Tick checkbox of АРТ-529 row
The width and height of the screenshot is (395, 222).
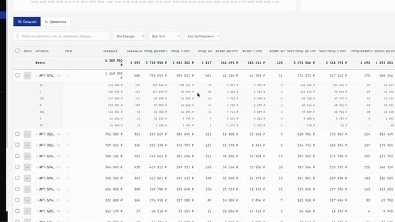click(17, 211)
